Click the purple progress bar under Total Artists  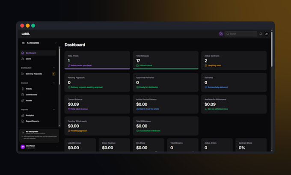click(97, 68)
